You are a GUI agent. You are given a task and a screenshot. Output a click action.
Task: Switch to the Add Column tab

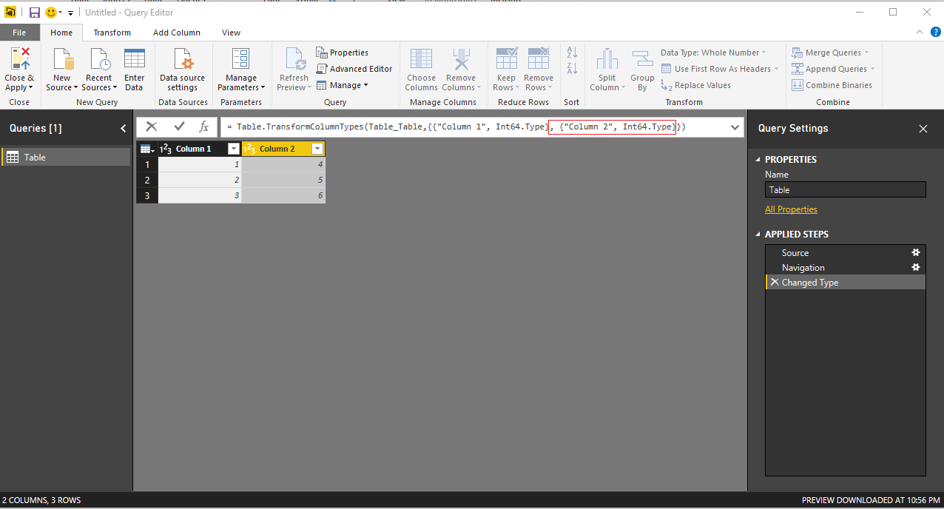click(177, 33)
